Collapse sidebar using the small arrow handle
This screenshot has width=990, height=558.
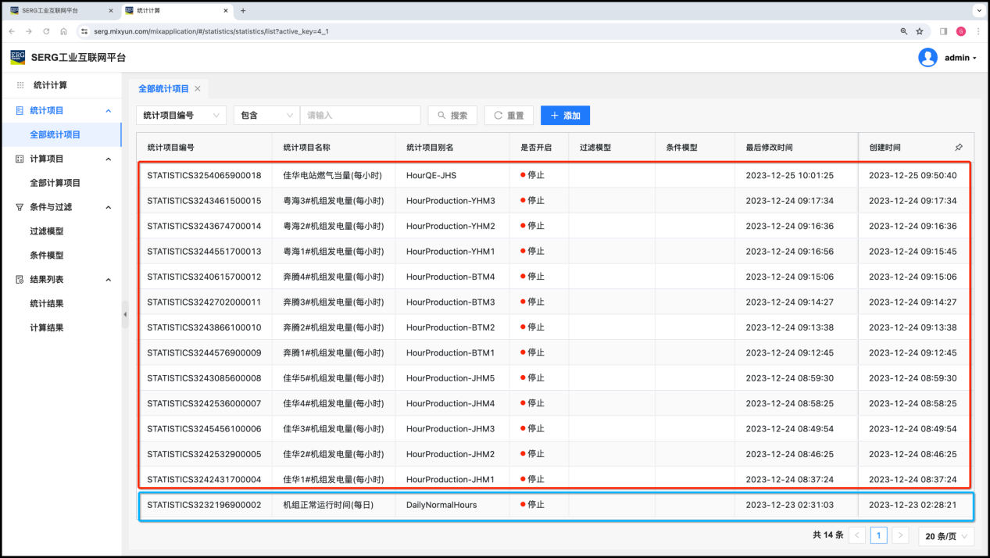point(125,314)
